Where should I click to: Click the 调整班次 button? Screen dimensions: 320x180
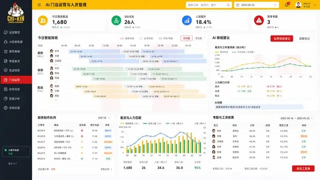tap(304, 38)
